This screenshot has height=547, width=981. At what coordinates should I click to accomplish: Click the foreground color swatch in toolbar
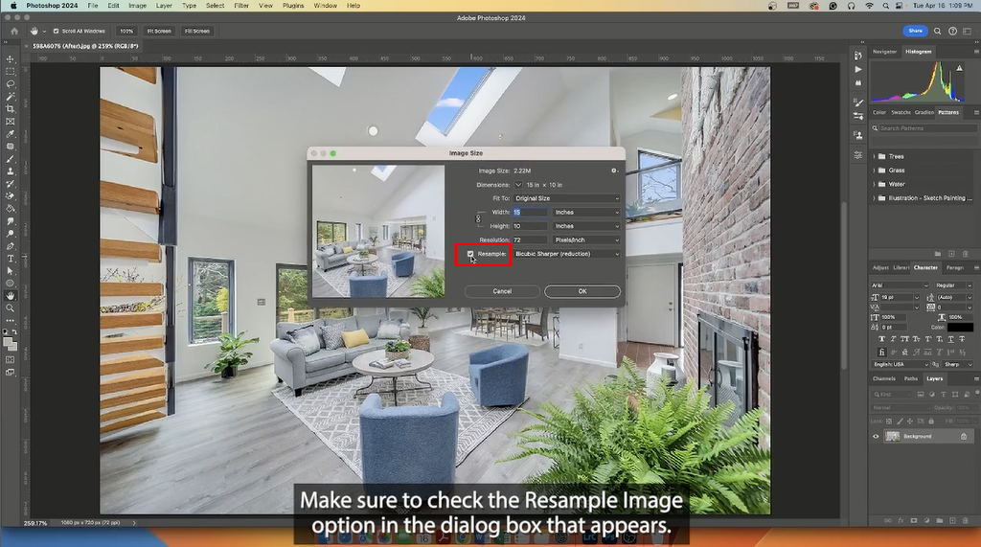click(x=8, y=341)
